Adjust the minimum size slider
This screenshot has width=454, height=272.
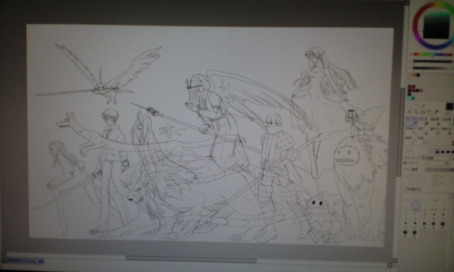(438, 163)
